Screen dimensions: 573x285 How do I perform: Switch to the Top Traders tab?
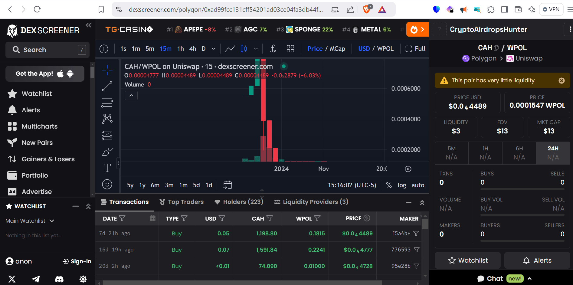(x=182, y=202)
